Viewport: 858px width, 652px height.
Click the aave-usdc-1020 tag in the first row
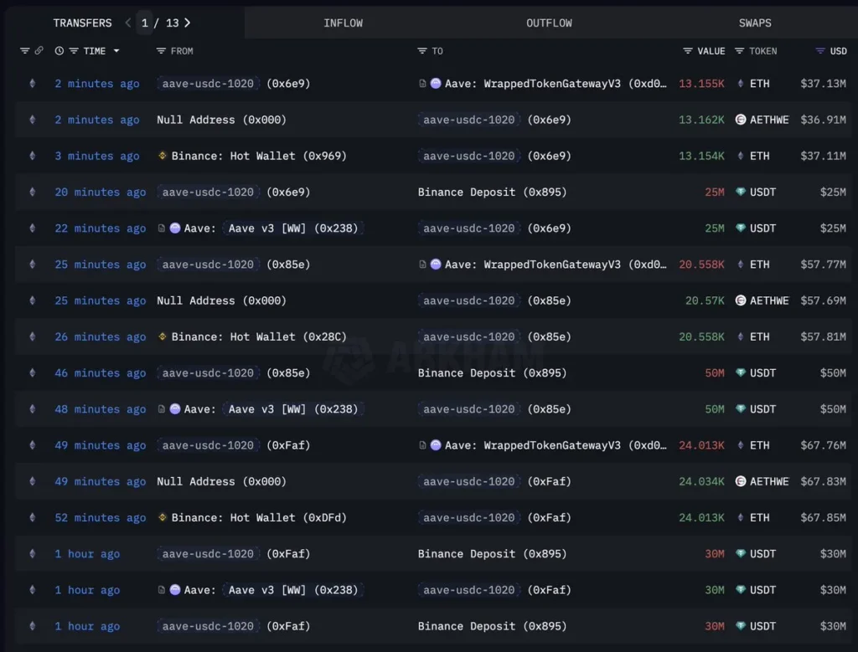tap(208, 84)
